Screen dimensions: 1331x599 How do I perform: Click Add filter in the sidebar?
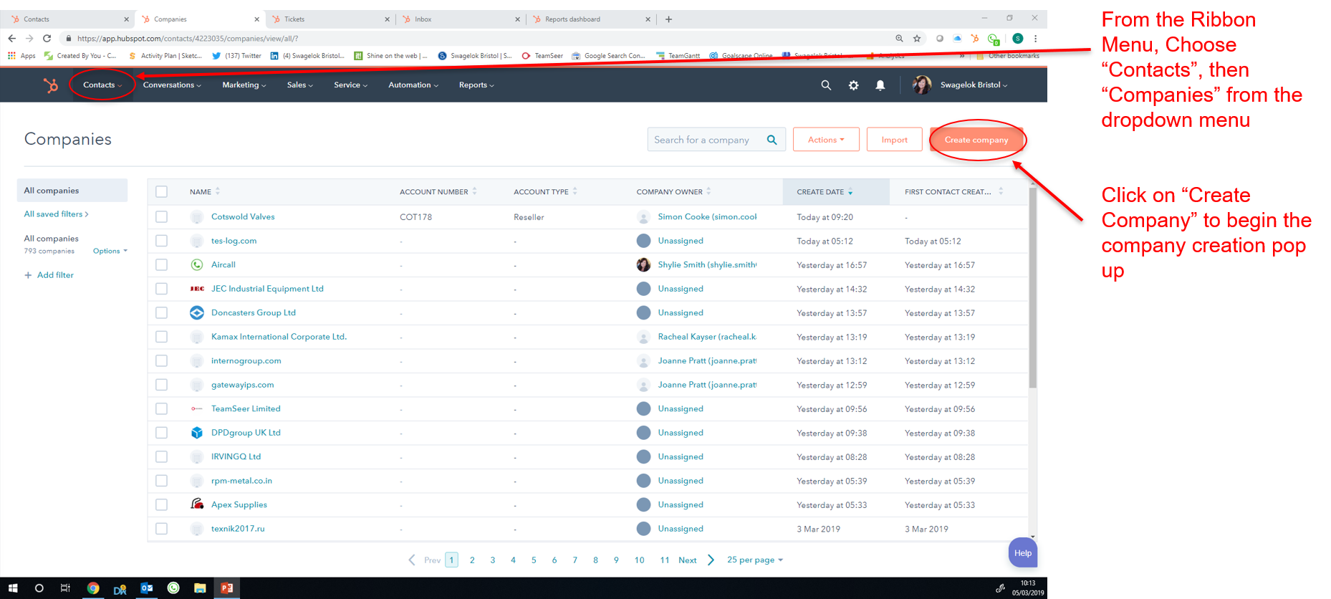point(49,275)
